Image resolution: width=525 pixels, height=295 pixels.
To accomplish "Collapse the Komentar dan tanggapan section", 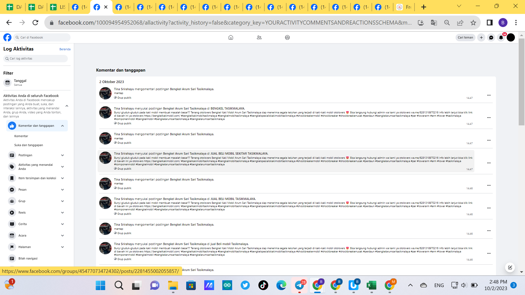I will (x=63, y=126).
